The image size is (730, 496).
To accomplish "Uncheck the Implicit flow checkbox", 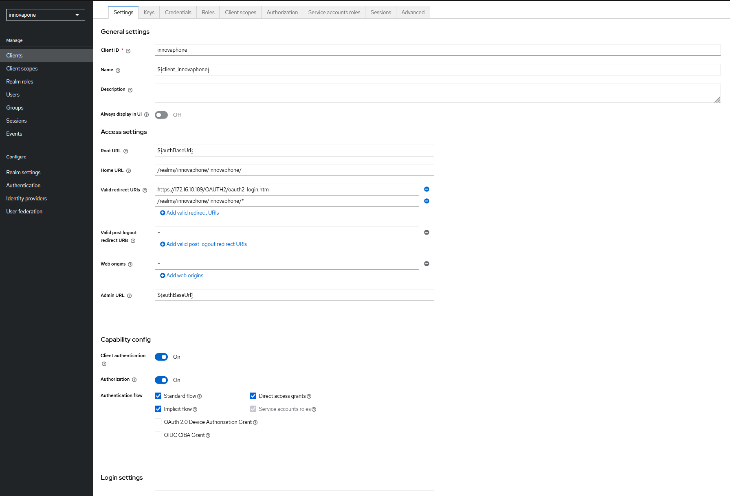I will (x=158, y=409).
